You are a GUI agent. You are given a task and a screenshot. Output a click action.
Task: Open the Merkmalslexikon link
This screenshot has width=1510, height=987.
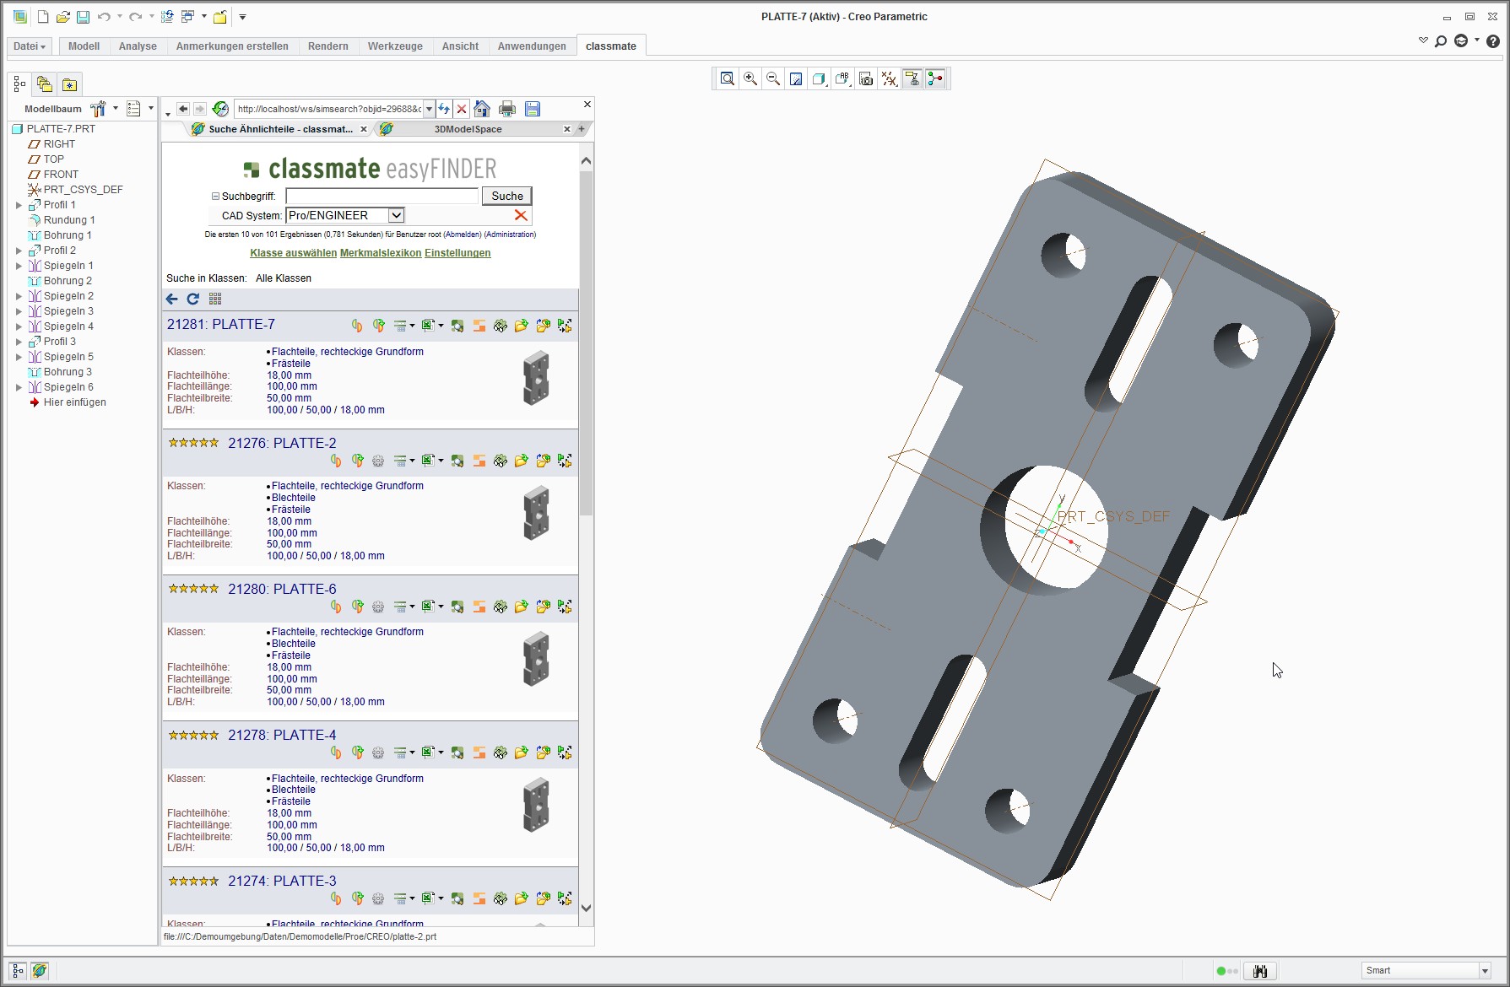[x=380, y=253]
